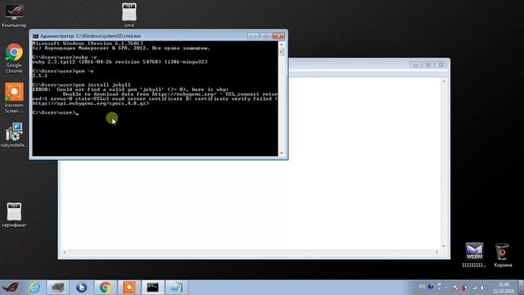The image size is (524, 295).
Task: Switch to the Notepad taskbar button
Action: [x=177, y=288]
